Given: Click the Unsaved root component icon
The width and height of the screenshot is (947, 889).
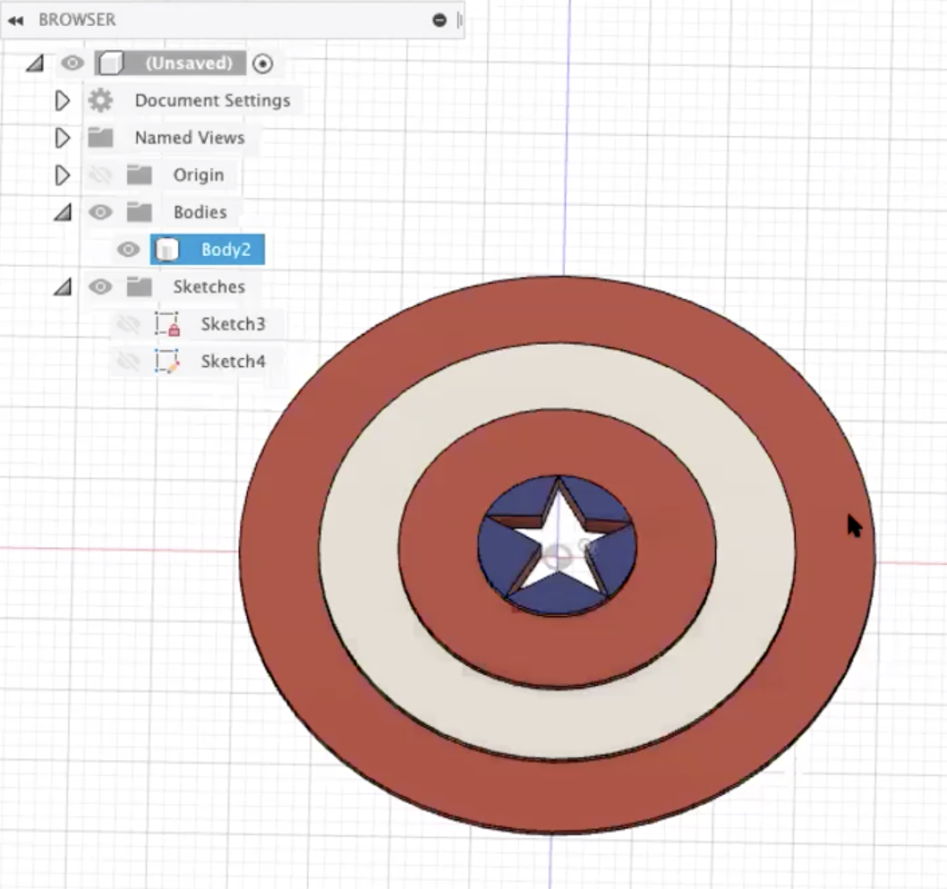Looking at the screenshot, I should click(x=110, y=64).
